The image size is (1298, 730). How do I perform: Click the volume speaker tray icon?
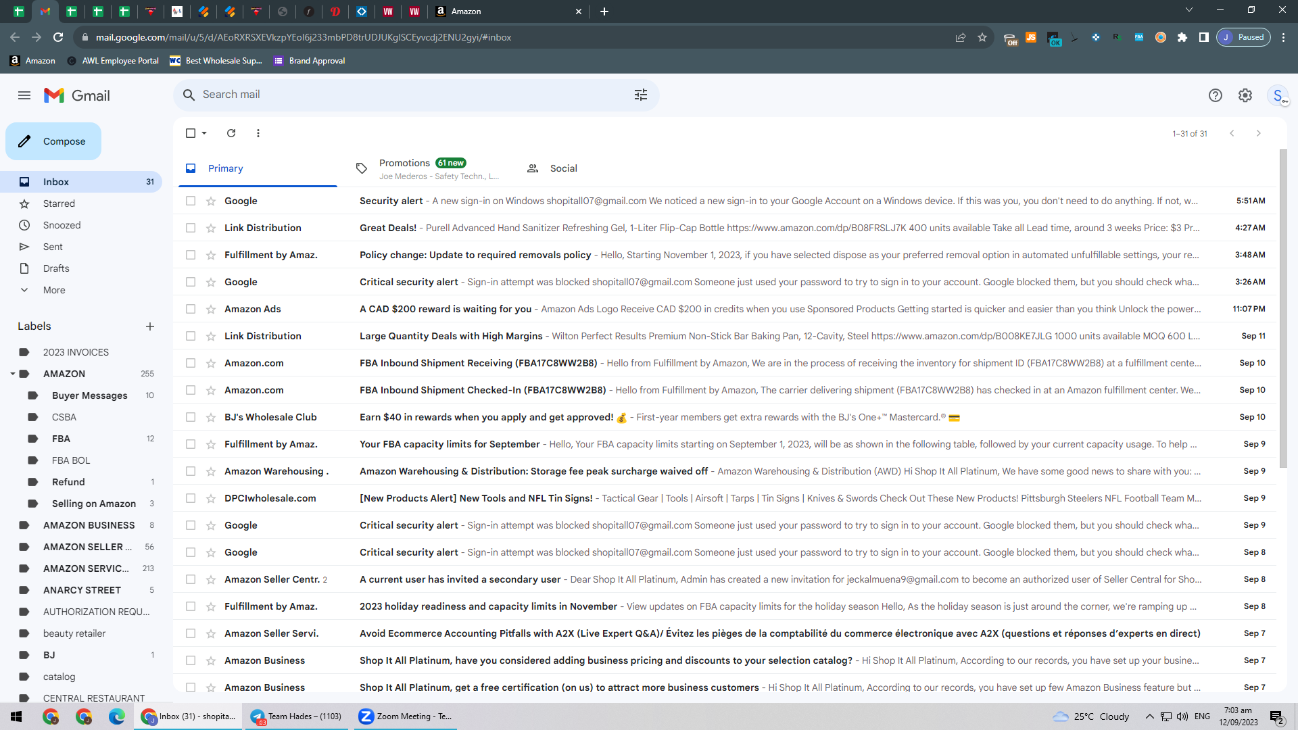(1182, 716)
